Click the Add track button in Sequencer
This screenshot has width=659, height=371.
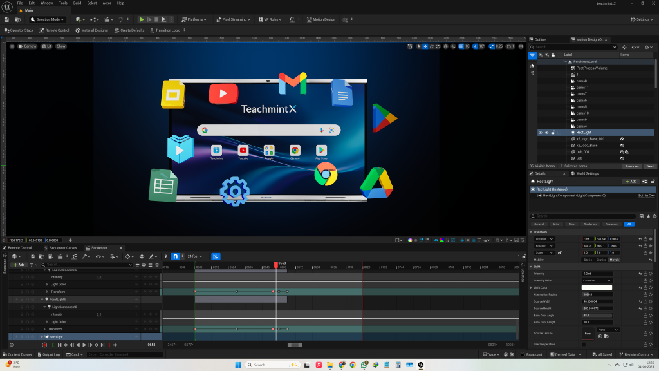pos(19,265)
